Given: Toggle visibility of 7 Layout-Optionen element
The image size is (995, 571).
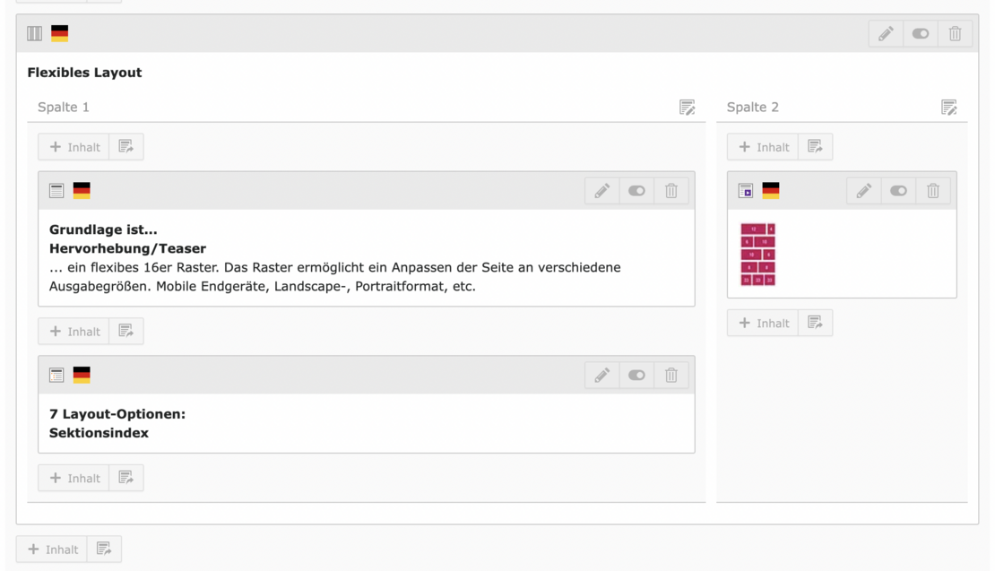Looking at the screenshot, I should pyautogui.click(x=636, y=376).
